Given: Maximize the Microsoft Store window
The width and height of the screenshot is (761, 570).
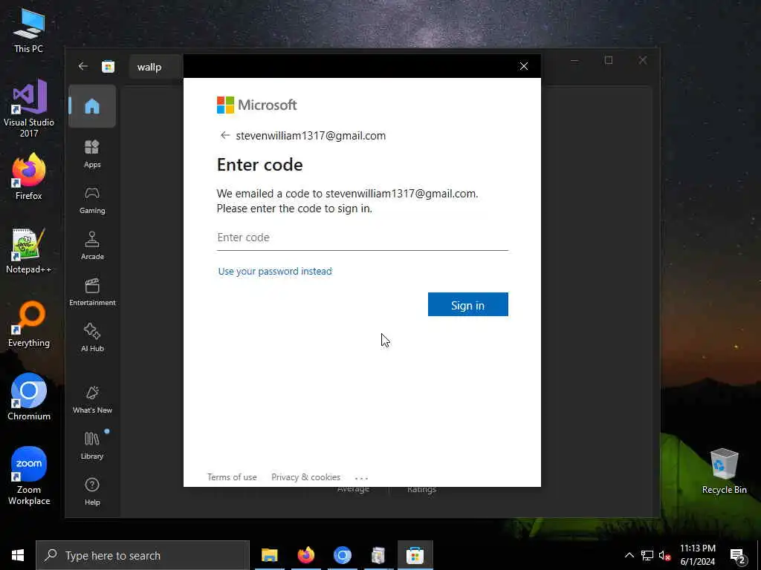Looking at the screenshot, I should coord(609,60).
